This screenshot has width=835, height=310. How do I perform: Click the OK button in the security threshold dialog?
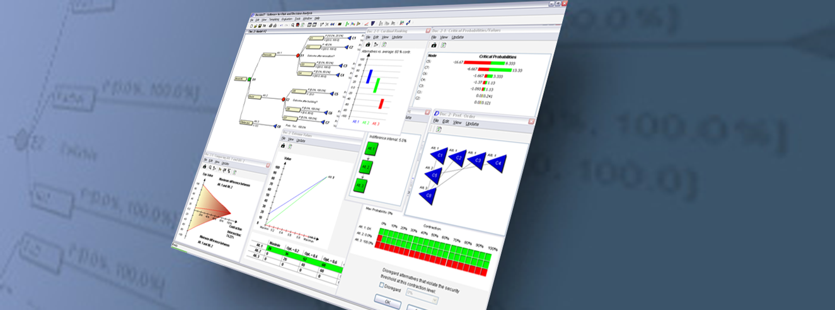click(x=387, y=302)
